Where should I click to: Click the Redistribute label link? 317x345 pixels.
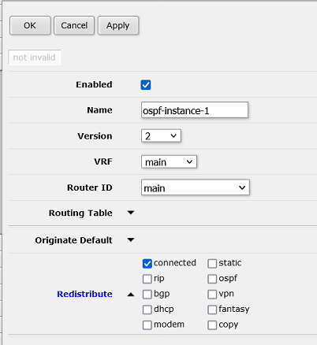84,294
